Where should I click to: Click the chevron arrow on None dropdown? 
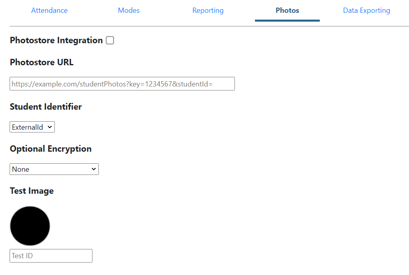click(x=94, y=169)
